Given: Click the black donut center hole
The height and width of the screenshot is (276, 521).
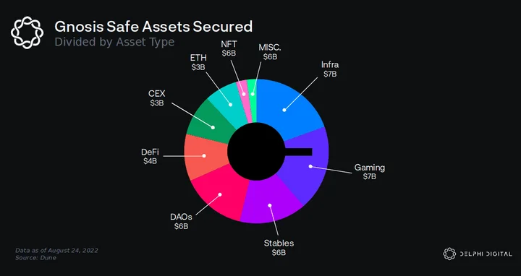Looking at the screenshot, I should [256, 152].
